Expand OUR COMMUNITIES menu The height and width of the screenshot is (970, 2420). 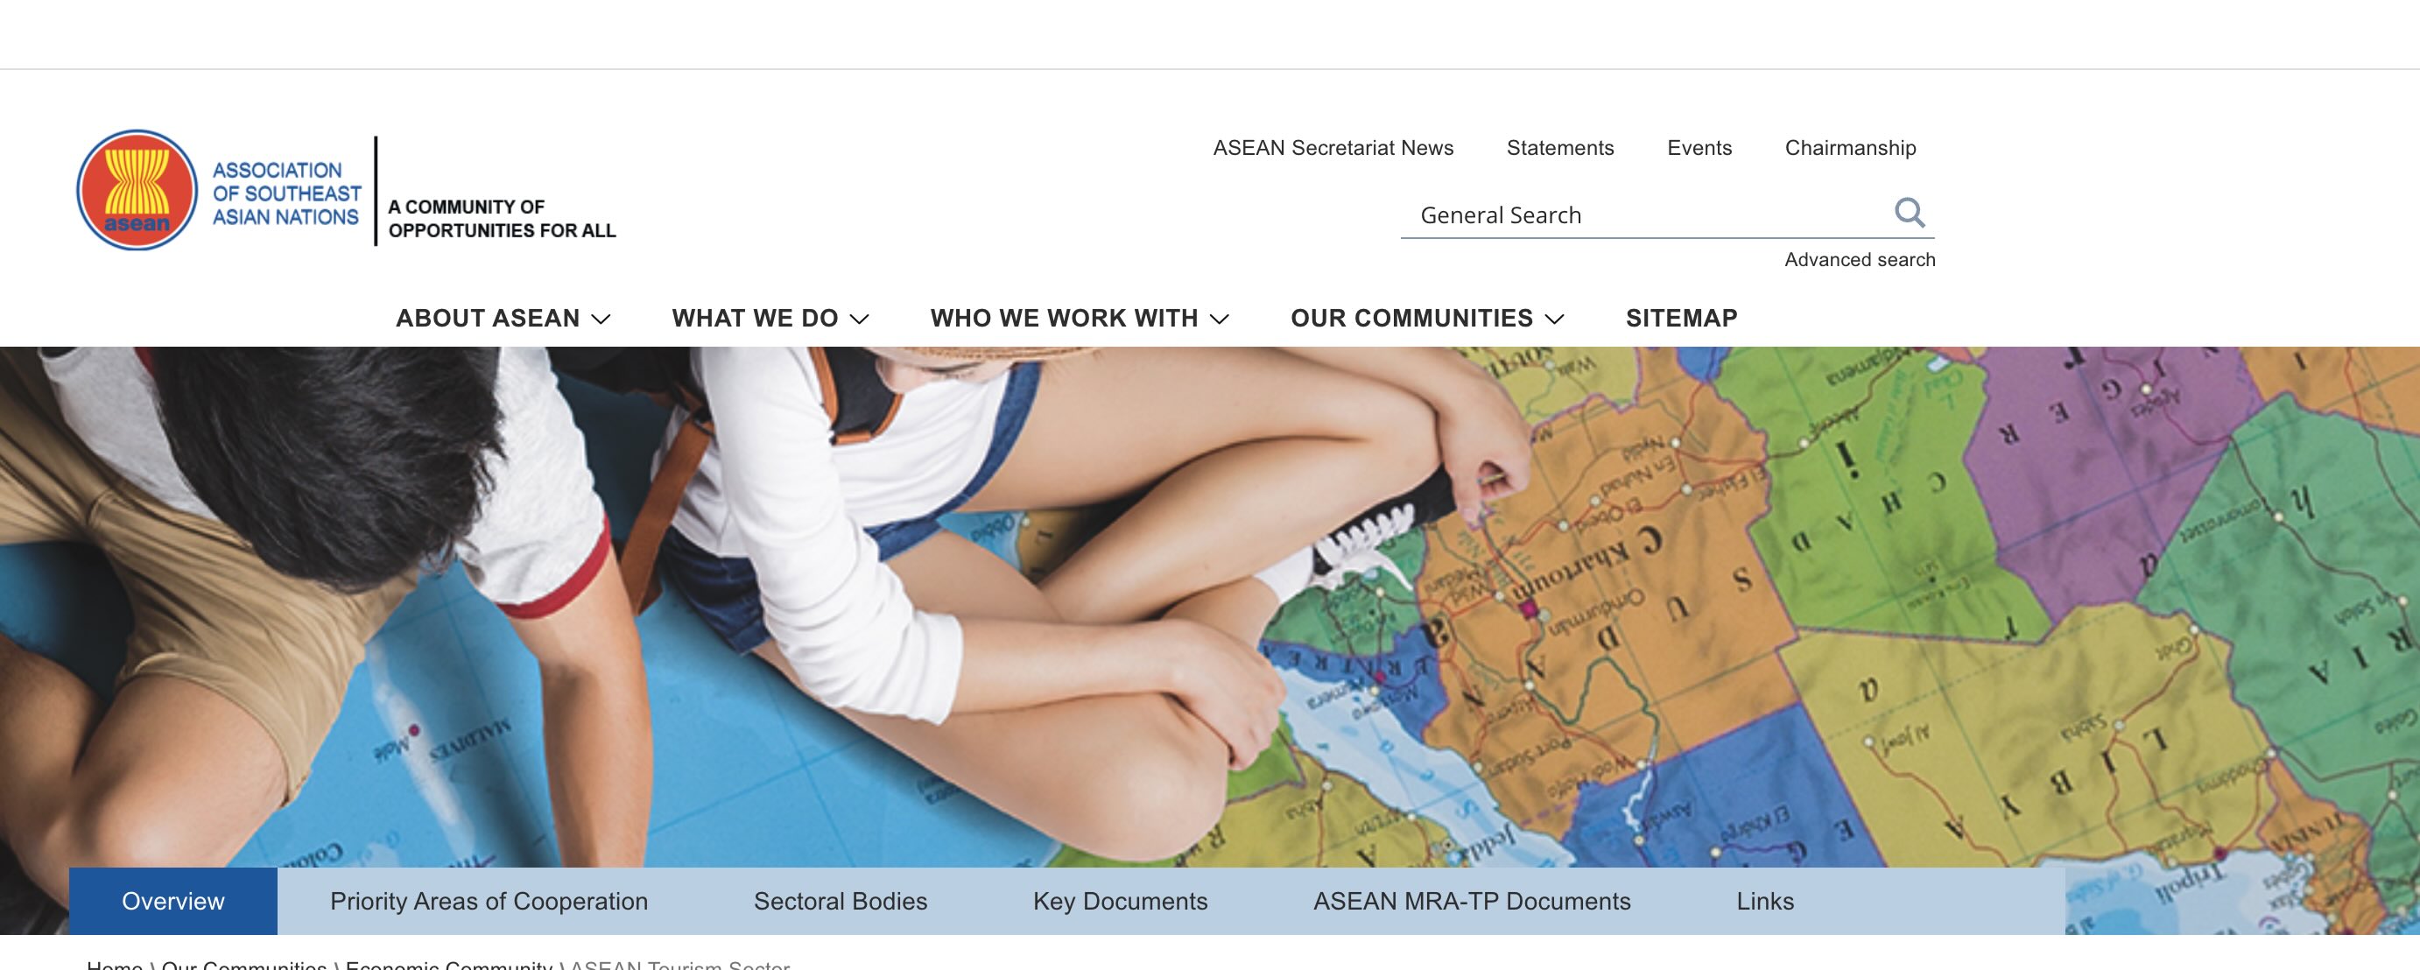click(1428, 319)
